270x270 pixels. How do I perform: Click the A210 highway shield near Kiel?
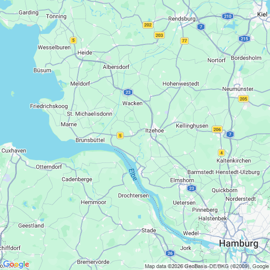point(227,16)
